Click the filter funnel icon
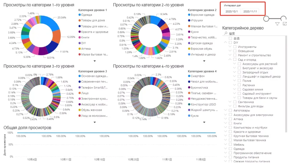This screenshot has height=168, width=290. [277, 24]
